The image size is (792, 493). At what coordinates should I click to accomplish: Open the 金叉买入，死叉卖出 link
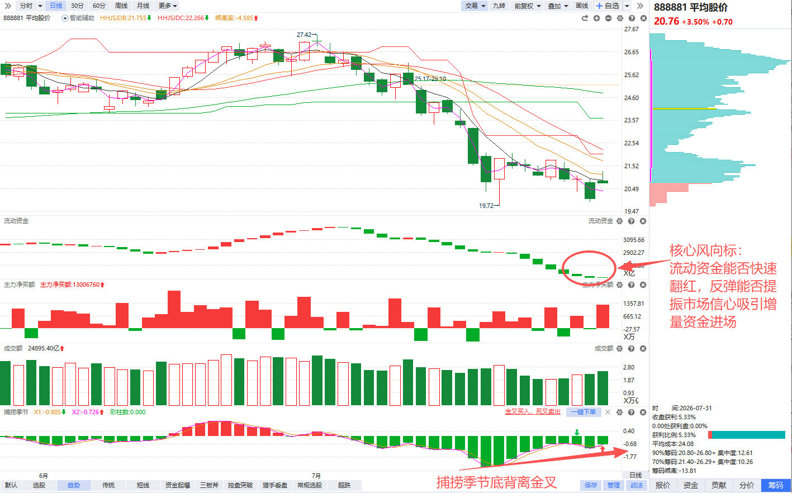pos(533,412)
